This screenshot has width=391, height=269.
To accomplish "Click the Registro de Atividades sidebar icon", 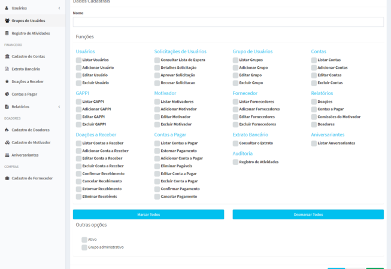I will tap(7, 33).
